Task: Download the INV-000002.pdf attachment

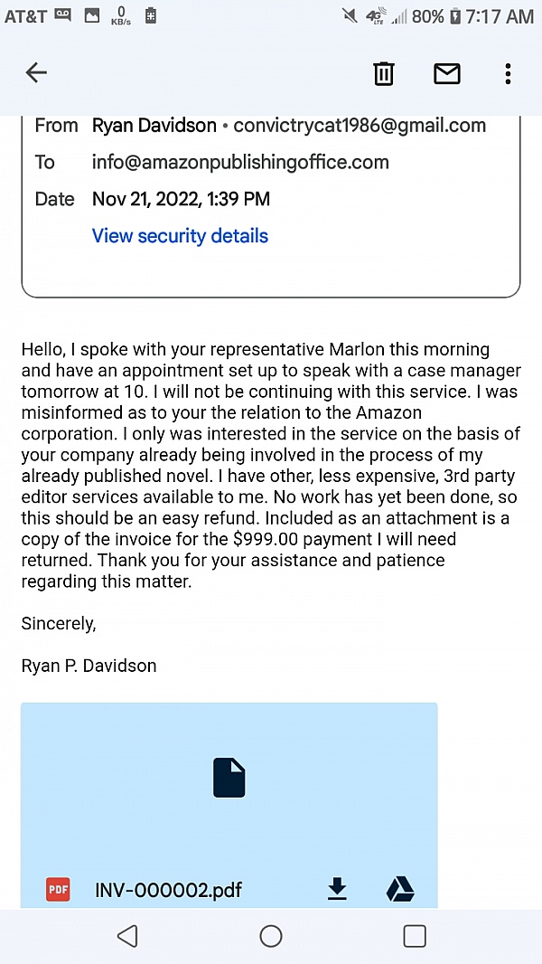Action: point(337,890)
